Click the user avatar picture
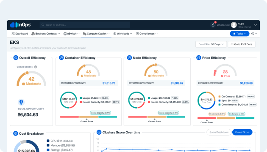Viewport: 267px width, 152px height. pyautogui.click(x=234, y=25)
